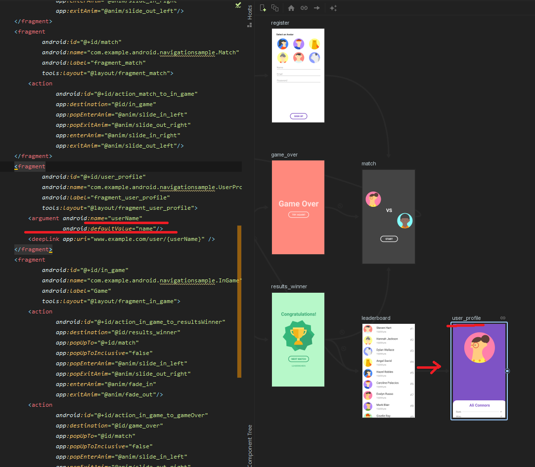535x467 pixels.
Task: Click the green inspection checkmark icon
Action: pos(238,5)
